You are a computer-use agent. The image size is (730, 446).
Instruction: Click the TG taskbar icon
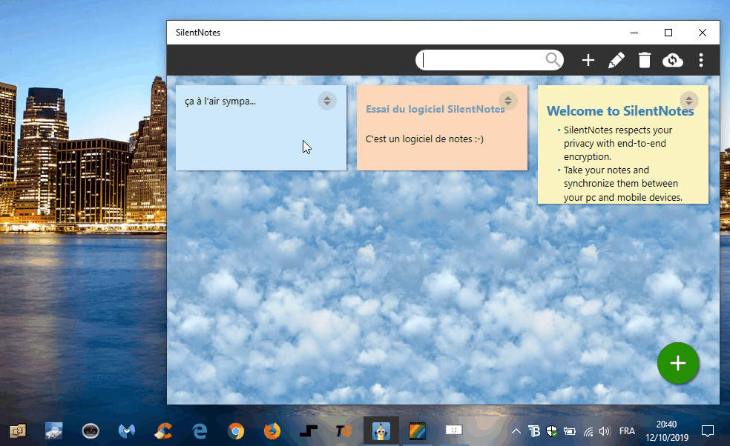coord(344,432)
